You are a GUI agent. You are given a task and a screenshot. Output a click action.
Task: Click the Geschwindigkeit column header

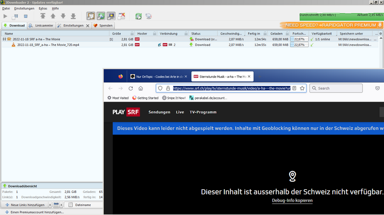point(231,33)
